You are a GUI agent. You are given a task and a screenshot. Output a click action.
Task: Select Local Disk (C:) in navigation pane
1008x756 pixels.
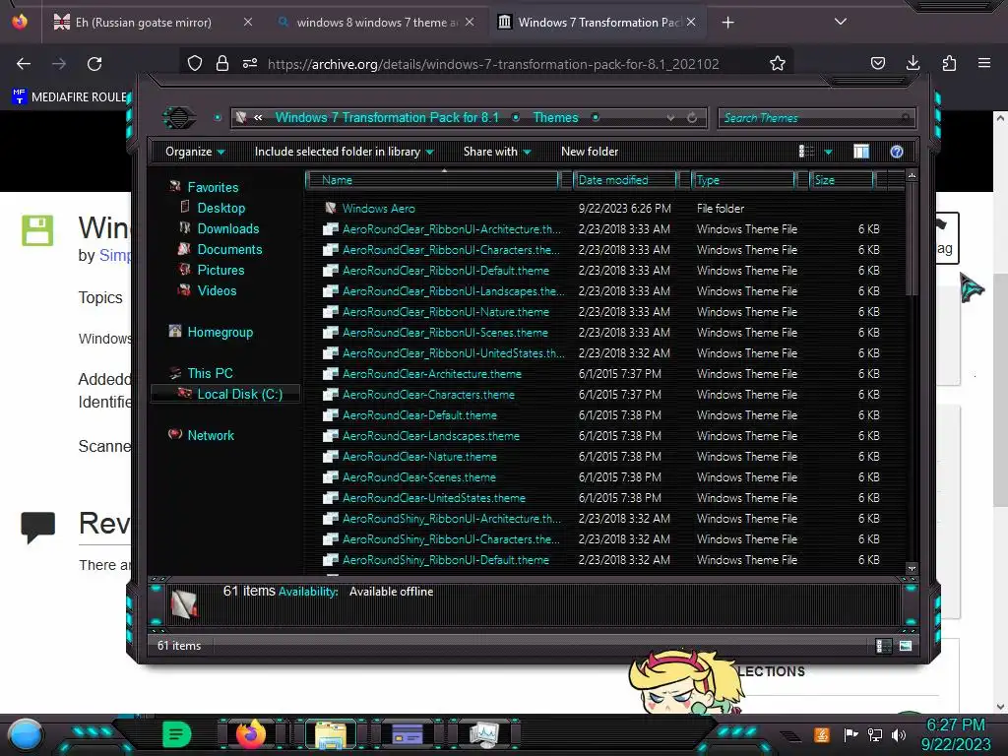point(225,394)
